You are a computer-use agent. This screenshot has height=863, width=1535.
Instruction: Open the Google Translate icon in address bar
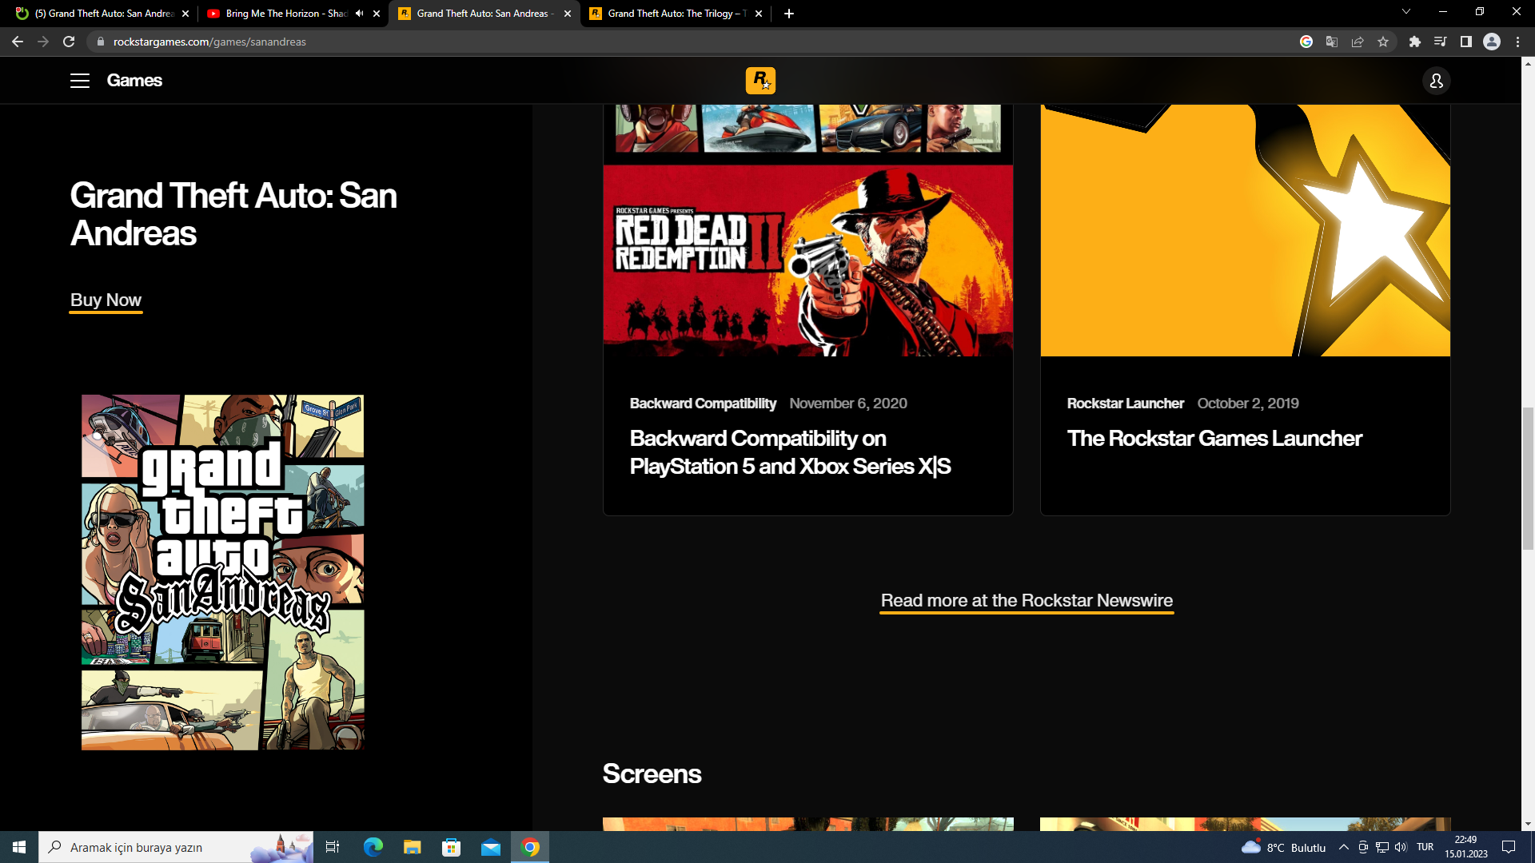tap(1332, 42)
